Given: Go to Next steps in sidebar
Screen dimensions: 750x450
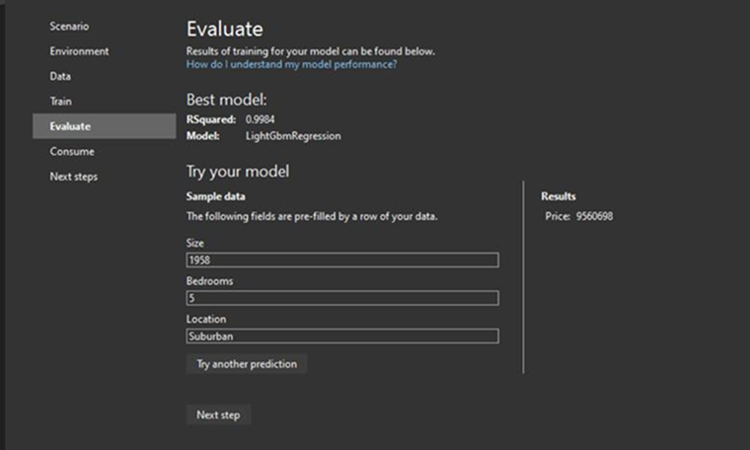Looking at the screenshot, I should (74, 177).
